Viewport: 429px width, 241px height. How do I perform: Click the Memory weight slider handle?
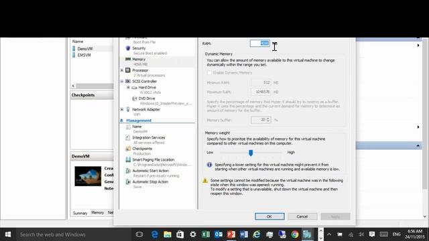coord(251,153)
